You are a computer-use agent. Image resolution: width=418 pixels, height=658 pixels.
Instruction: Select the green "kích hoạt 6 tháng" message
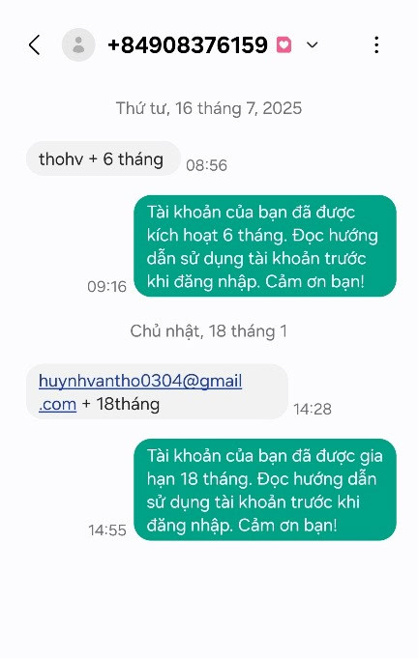(x=265, y=246)
